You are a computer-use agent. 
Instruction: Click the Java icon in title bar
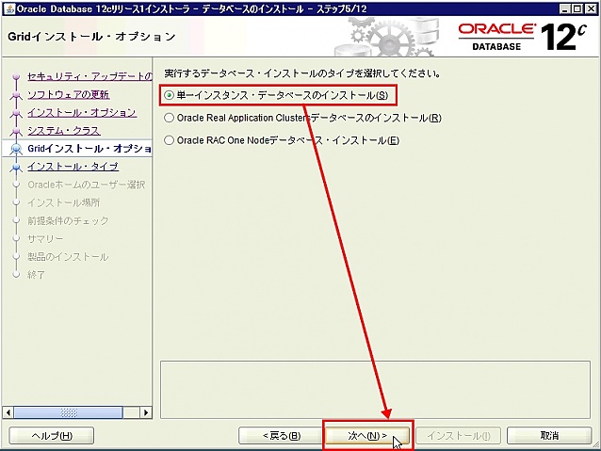[x=9, y=8]
